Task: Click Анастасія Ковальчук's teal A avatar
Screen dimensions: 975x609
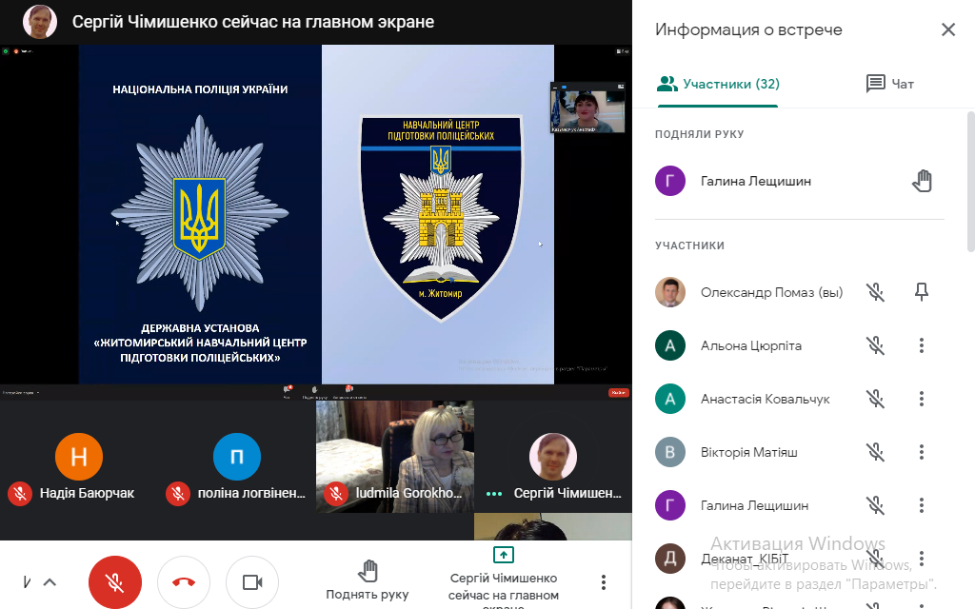Action: (670, 399)
